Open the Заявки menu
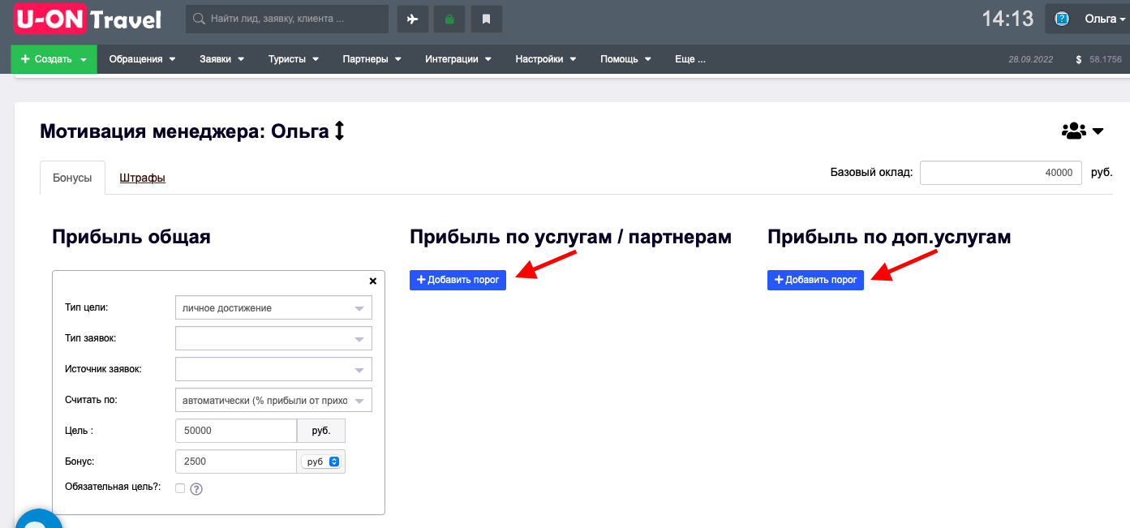The height and width of the screenshot is (528, 1130). coord(222,59)
